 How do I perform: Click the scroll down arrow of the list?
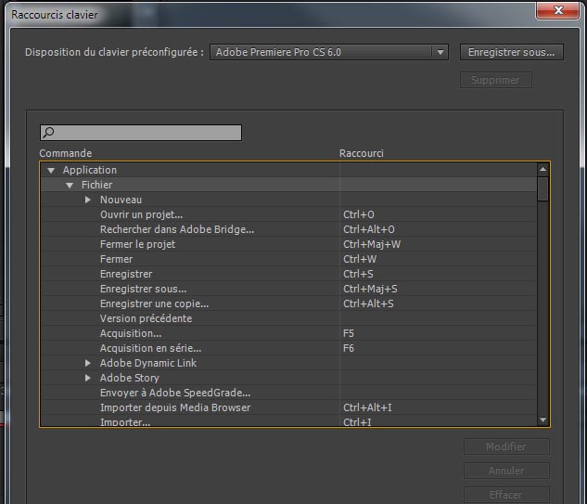(x=542, y=420)
